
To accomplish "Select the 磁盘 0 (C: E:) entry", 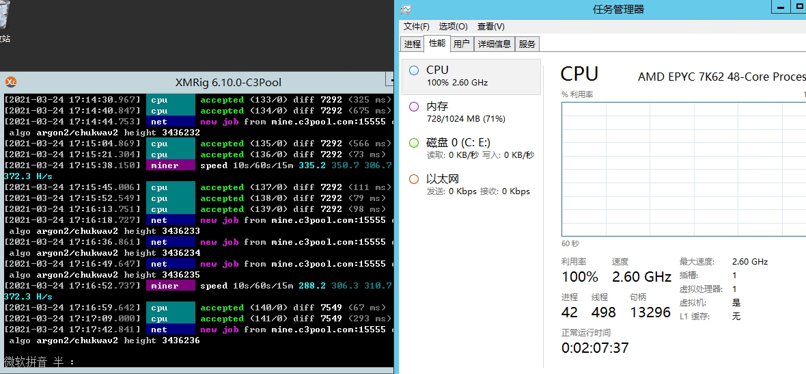I will tap(471, 149).
